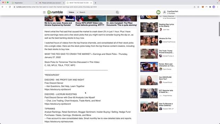The image size is (220, 124).
Task: Open a new tab with plus icon
Action: point(96,3)
